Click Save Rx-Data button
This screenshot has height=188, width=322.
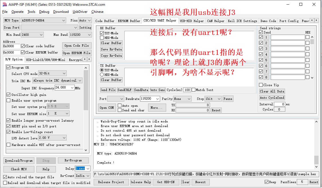(111, 49)
